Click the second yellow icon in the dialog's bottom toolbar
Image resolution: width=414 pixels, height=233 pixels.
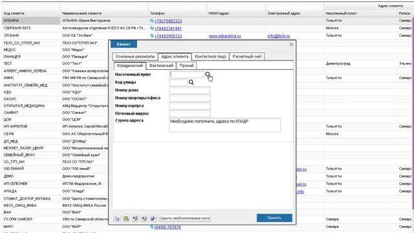click(126, 218)
